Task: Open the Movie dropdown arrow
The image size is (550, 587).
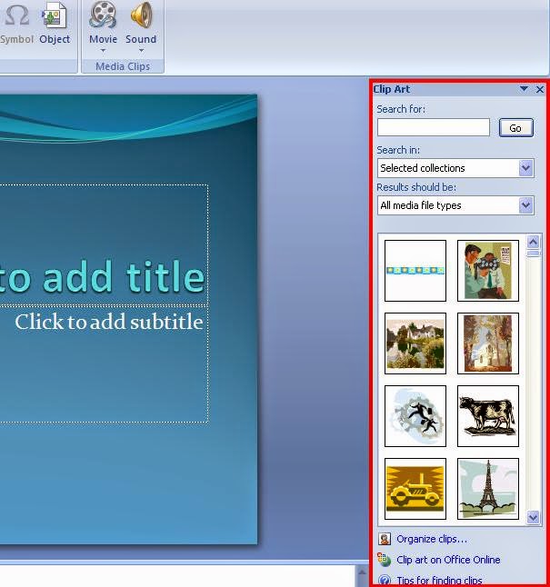Action: (x=103, y=50)
